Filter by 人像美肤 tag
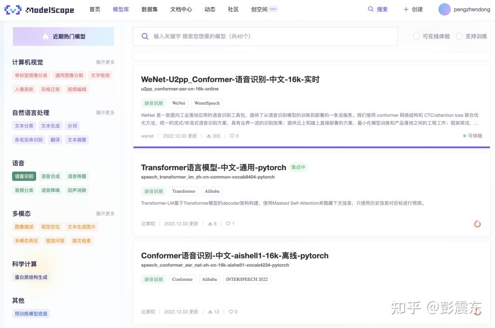The image size is (495, 328). (24, 90)
